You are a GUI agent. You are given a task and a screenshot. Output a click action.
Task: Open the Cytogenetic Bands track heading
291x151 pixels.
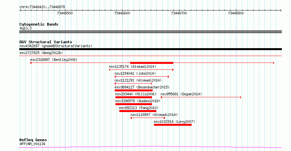point(39,24)
